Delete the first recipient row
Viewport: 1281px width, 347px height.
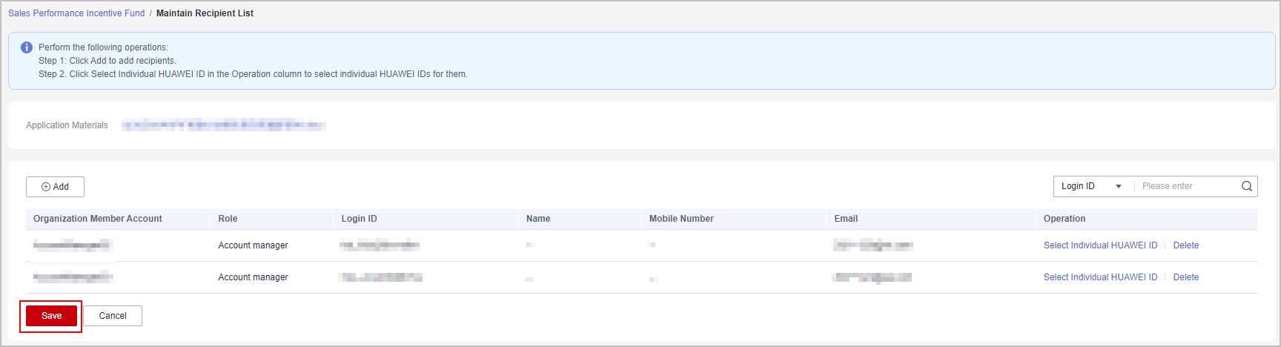[x=1185, y=245]
